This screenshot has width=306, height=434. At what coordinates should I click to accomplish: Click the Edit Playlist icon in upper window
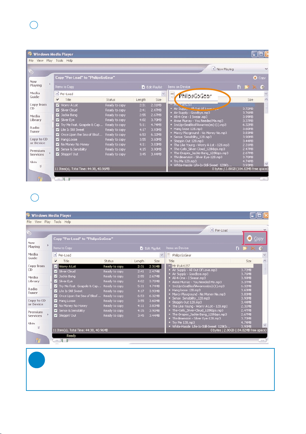pyautogui.click(x=143, y=87)
